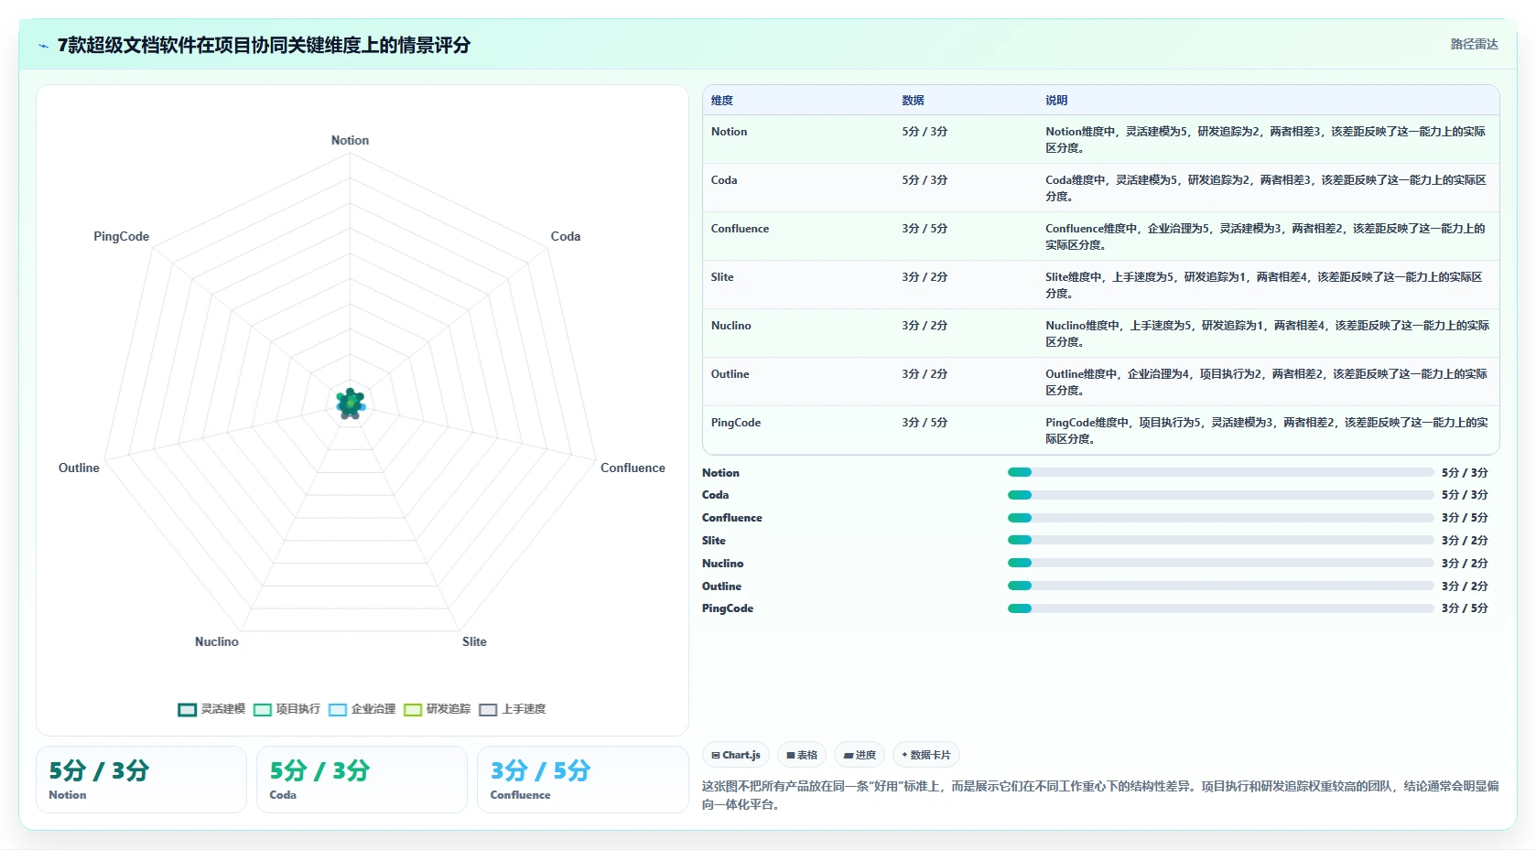
Task: Open the Coda 5分 / 3分 data card
Action: click(x=362, y=780)
